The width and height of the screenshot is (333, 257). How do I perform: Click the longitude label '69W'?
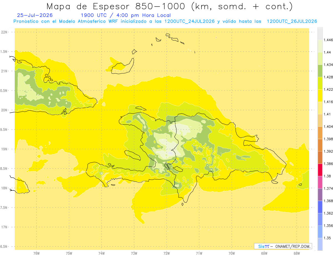click(264, 253)
